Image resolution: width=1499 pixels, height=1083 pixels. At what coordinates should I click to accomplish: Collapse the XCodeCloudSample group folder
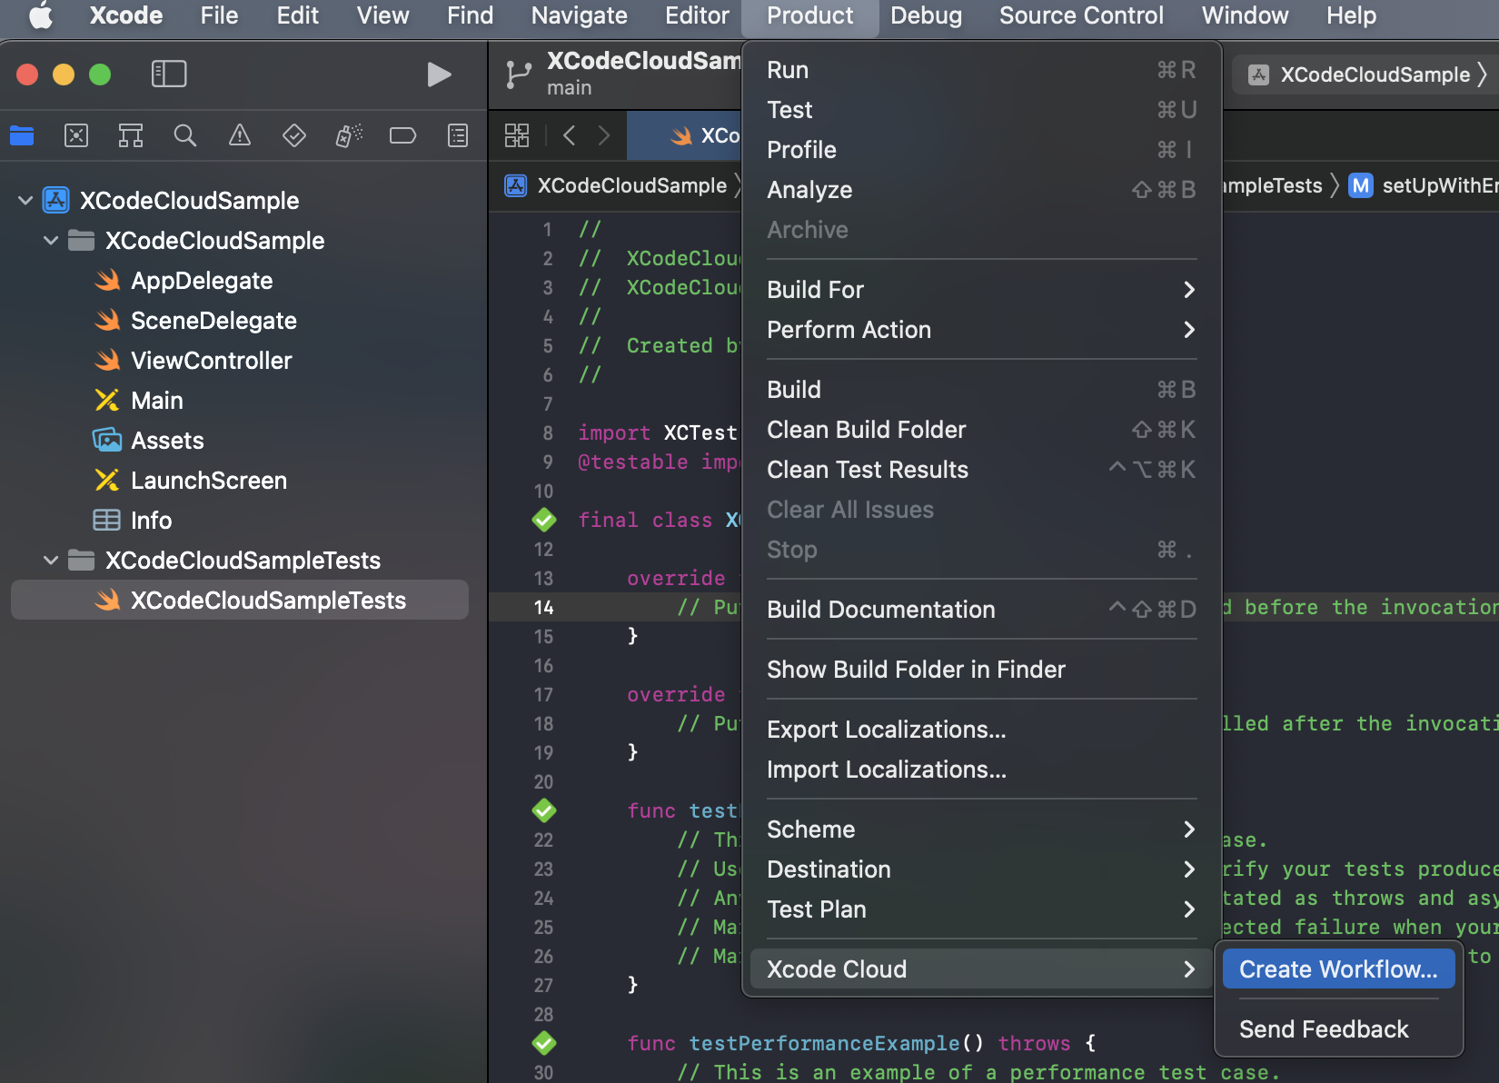coord(51,241)
